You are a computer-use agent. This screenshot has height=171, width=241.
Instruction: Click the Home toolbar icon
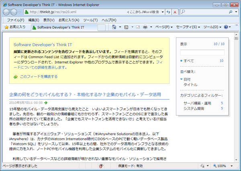point(114,27)
